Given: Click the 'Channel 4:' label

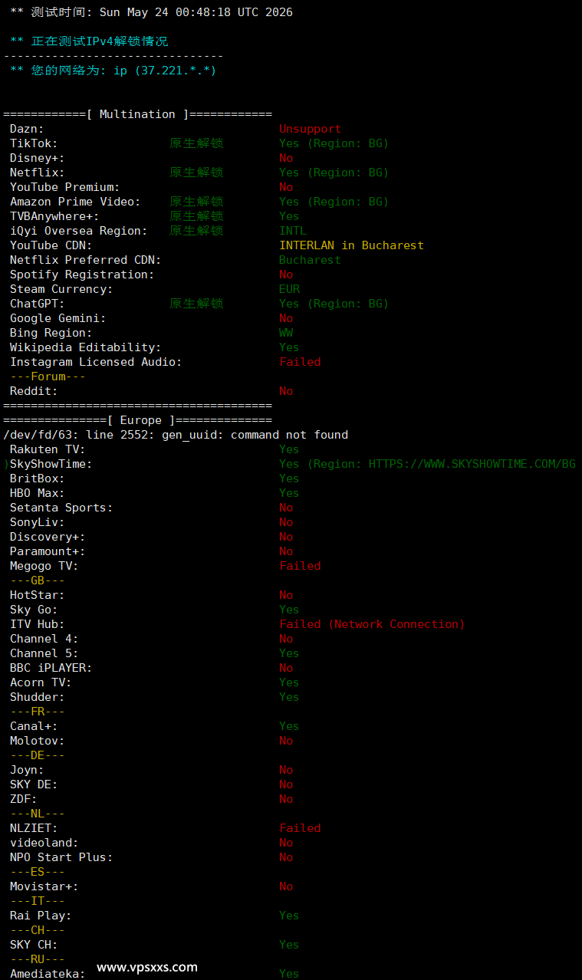Looking at the screenshot, I should point(44,639).
